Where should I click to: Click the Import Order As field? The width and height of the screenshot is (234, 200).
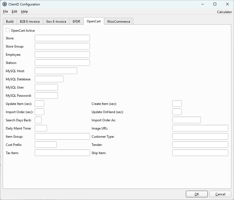(x=186, y=120)
